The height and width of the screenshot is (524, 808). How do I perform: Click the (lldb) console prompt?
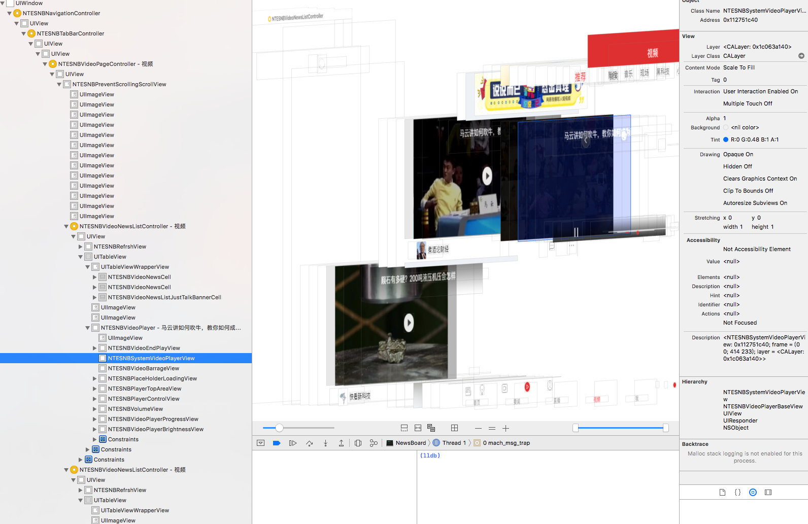pyautogui.click(x=430, y=456)
